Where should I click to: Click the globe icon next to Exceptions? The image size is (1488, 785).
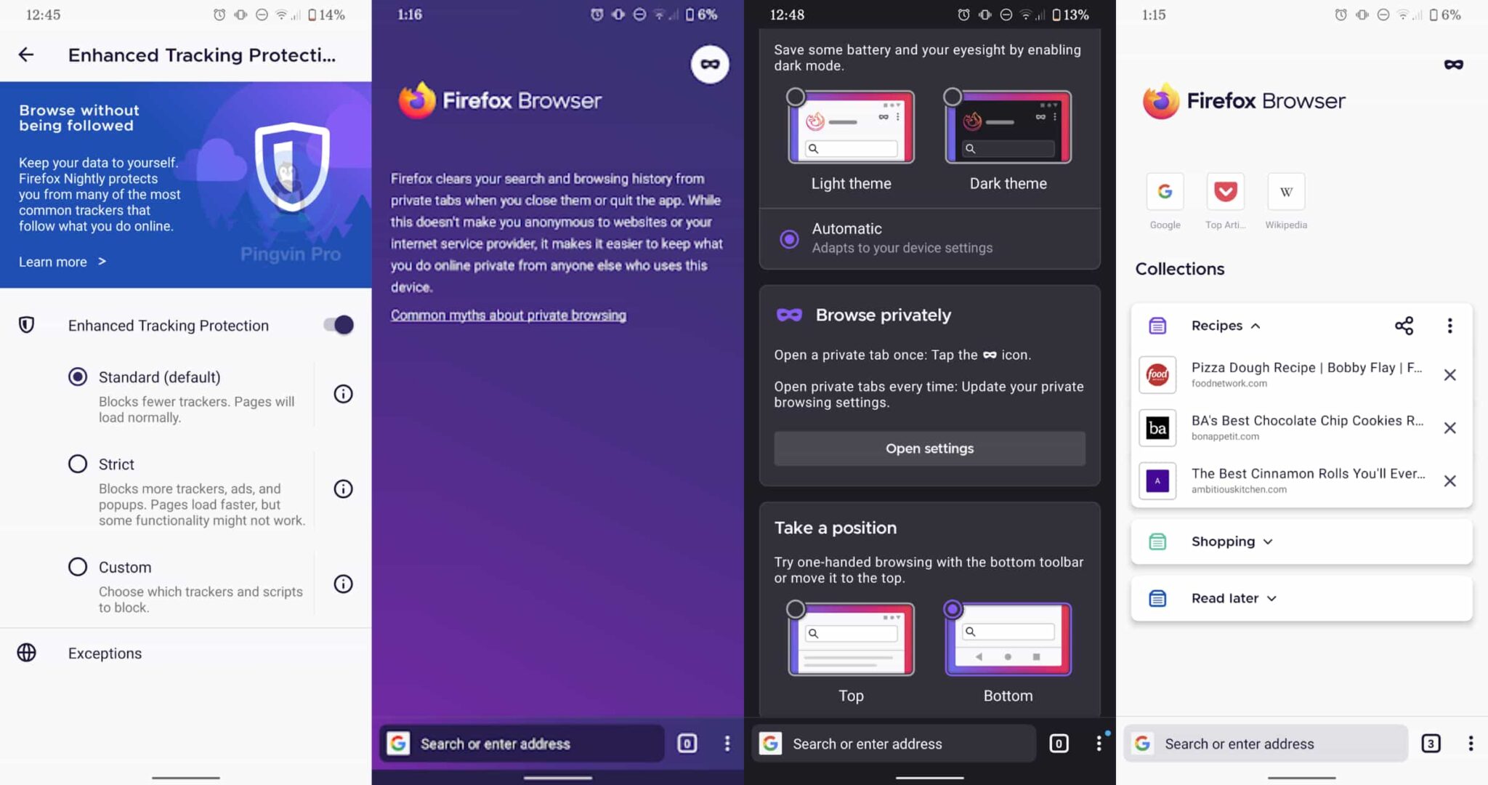click(x=25, y=652)
